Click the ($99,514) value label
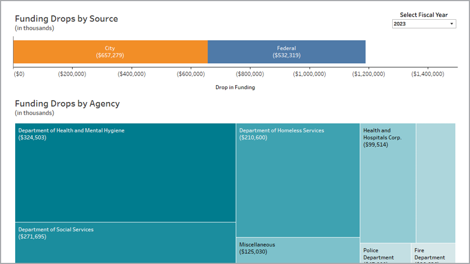470x264 pixels. (376, 145)
